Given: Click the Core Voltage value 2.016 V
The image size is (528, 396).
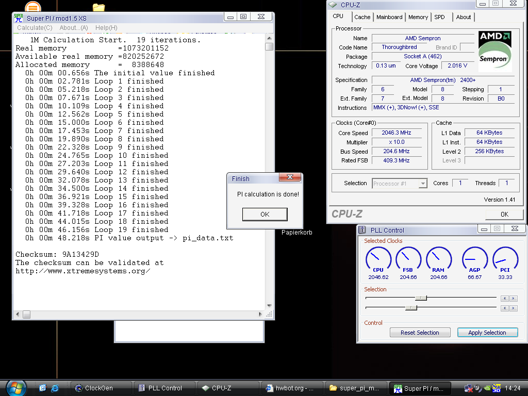Looking at the screenshot, I should coord(457,65).
